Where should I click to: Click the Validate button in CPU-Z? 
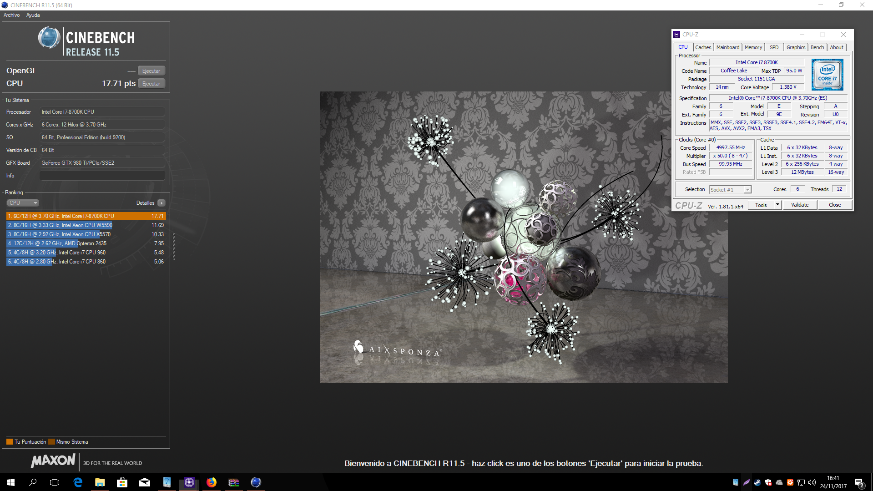(800, 205)
